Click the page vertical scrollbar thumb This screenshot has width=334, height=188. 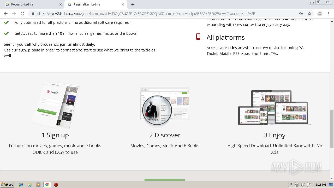pyautogui.click(x=332, y=129)
